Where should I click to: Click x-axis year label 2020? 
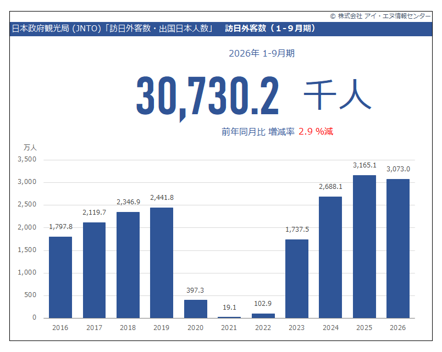point(196,327)
